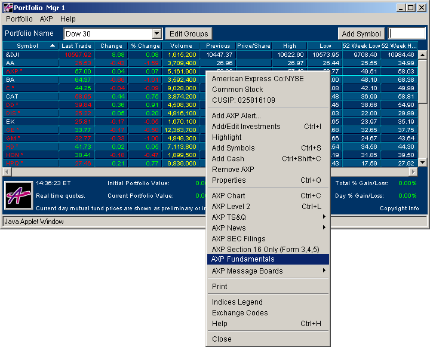Select the CAT row in the table
The width and height of the screenshot is (430, 347).
tap(12, 96)
